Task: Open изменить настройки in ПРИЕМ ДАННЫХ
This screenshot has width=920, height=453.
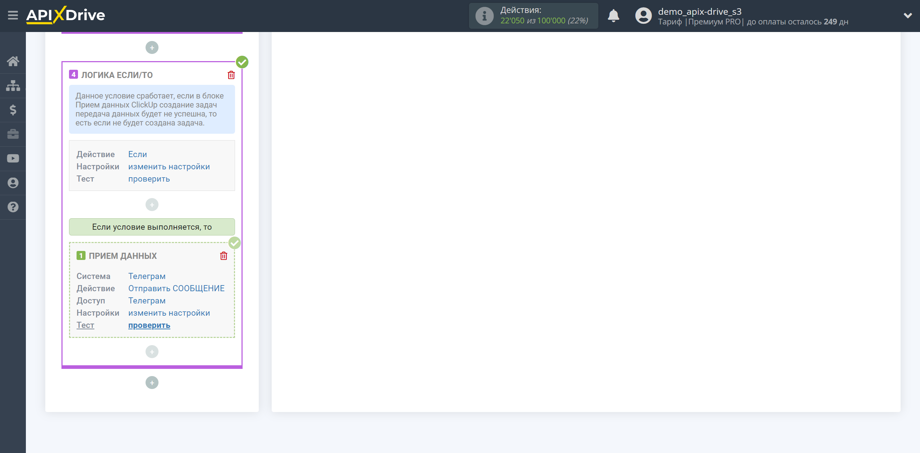Action: click(169, 313)
